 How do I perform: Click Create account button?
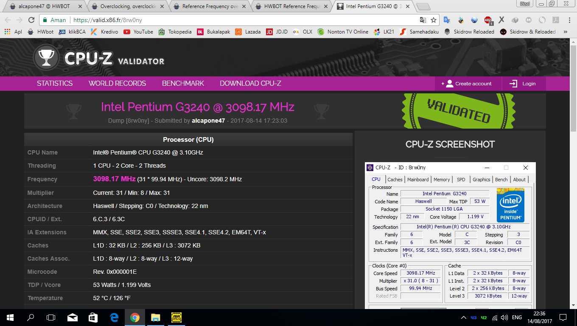pyautogui.click(x=468, y=84)
